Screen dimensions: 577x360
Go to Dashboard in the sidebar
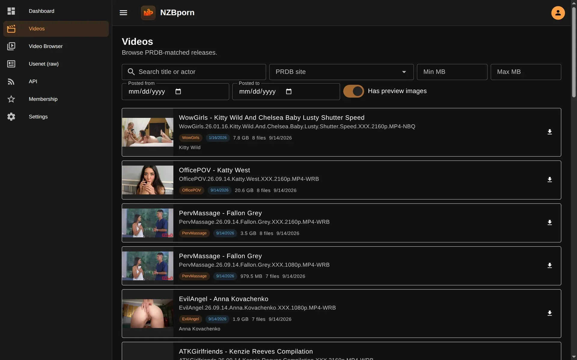tap(56, 11)
